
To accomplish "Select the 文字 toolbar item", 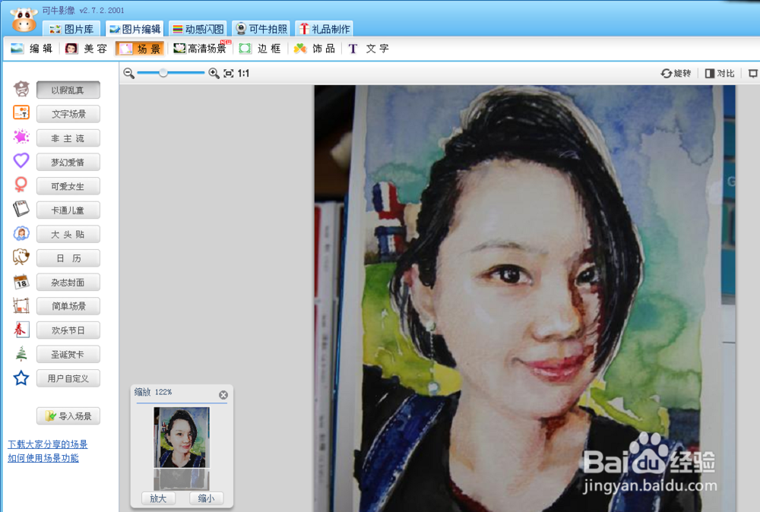I will (369, 49).
